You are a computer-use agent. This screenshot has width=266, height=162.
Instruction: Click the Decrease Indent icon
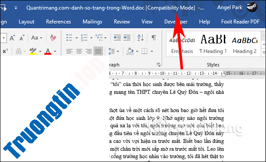point(117,38)
